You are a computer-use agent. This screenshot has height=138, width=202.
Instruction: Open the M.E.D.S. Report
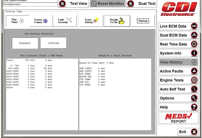tap(178, 118)
